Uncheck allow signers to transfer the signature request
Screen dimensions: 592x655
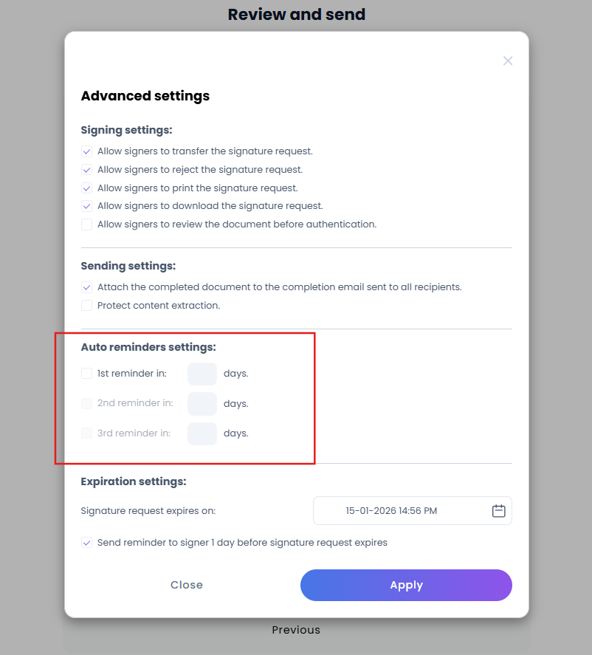tap(86, 151)
